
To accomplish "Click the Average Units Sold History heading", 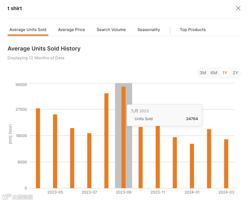I will coord(44,49).
